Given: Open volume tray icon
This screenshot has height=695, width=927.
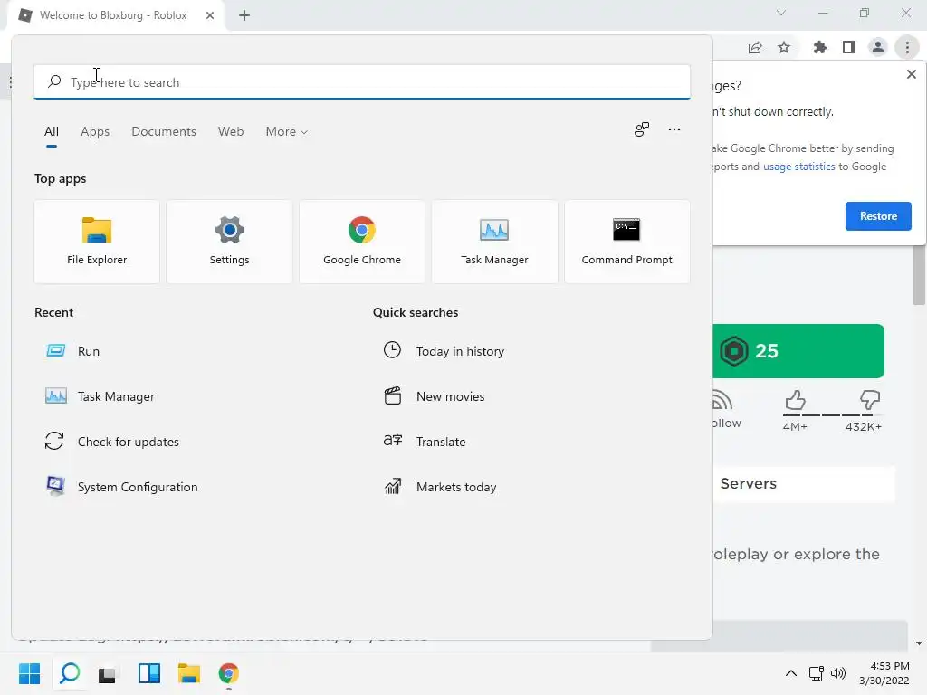Looking at the screenshot, I should [x=838, y=673].
